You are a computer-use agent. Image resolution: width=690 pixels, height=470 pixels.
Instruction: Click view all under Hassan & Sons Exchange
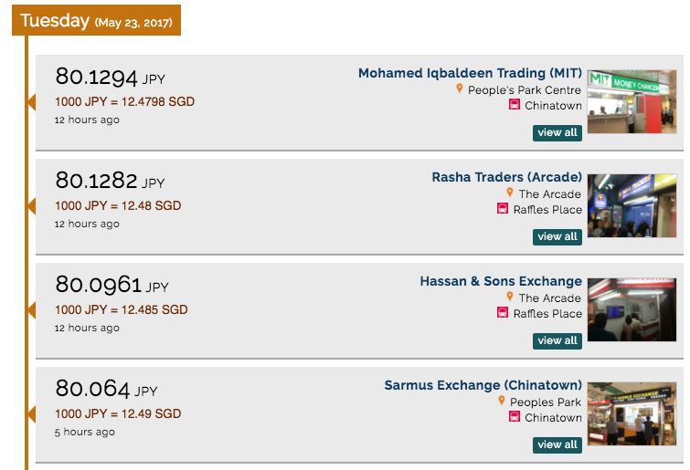pyautogui.click(x=557, y=340)
